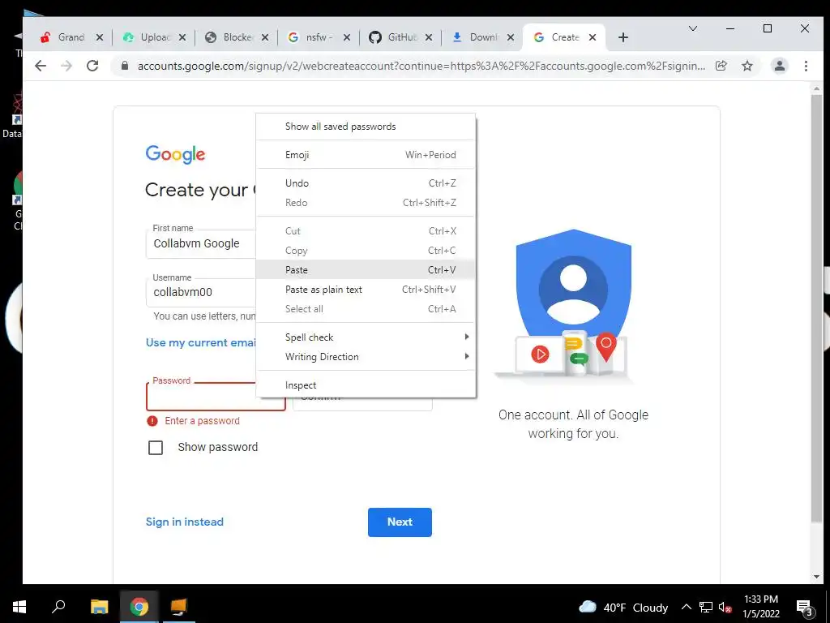Show hidden system tray icons

point(686,607)
